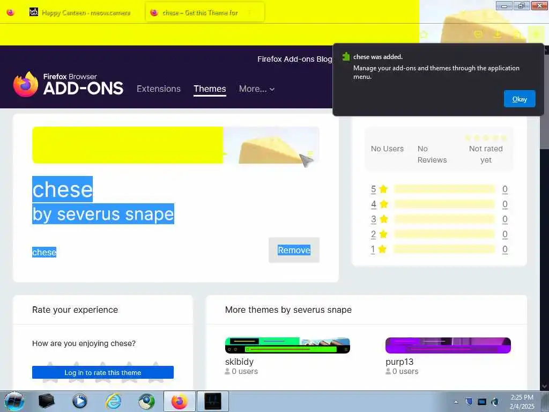Click the skibidy theme name
This screenshot has height=412, width=549.
[x=239, y=362]
